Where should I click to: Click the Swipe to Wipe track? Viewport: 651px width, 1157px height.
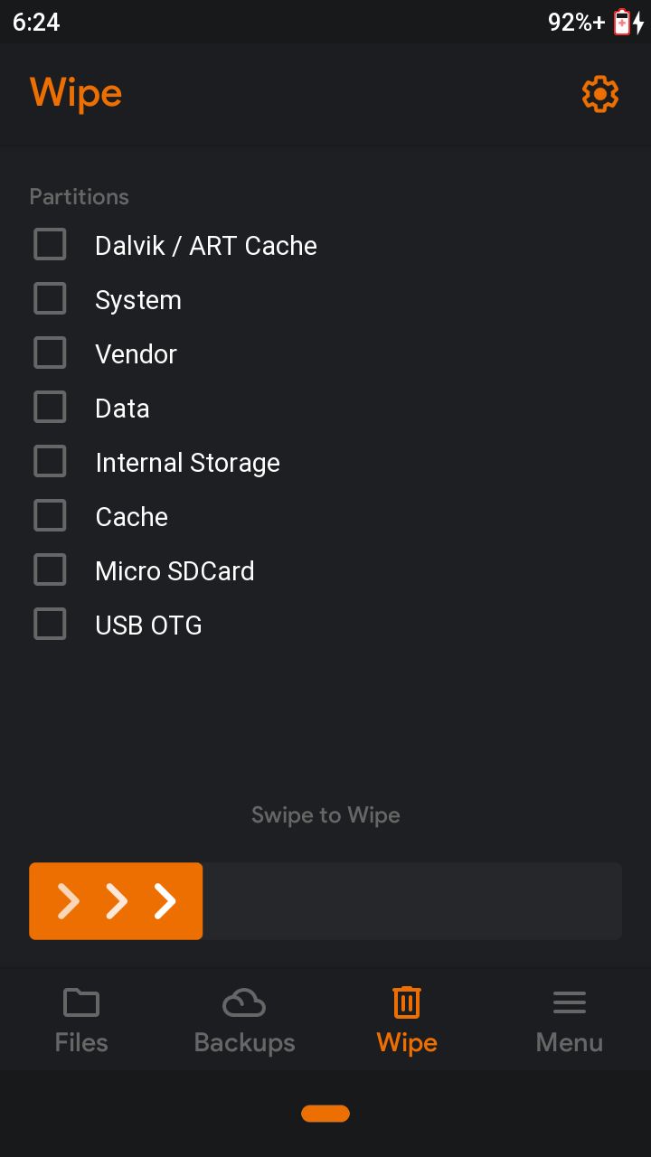click(x=325, y=901)
